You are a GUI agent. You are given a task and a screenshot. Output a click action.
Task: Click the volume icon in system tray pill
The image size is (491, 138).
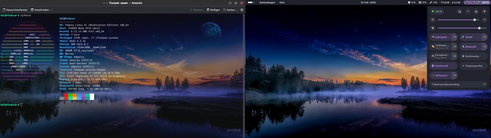473,3
